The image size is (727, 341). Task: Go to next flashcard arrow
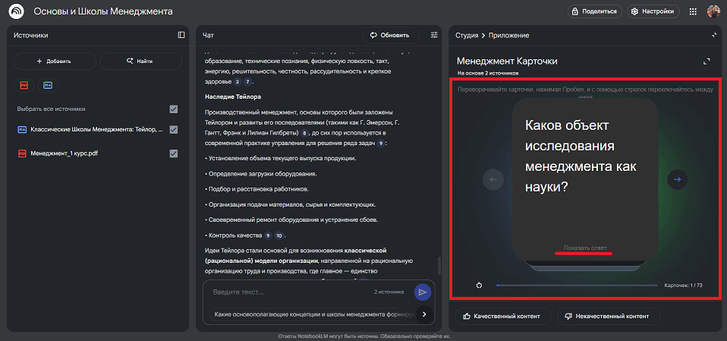[678, 179]
